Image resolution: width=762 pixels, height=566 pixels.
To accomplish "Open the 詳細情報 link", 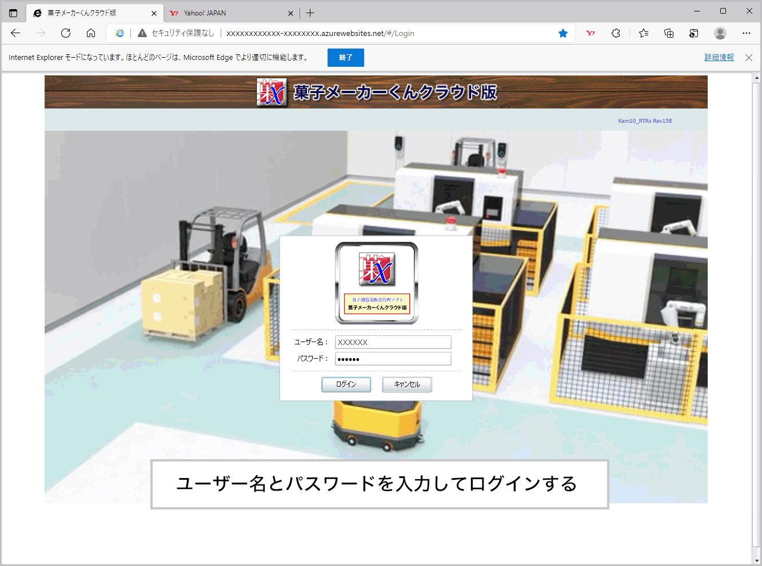I will pyautogui.click(x=719, y=58).
